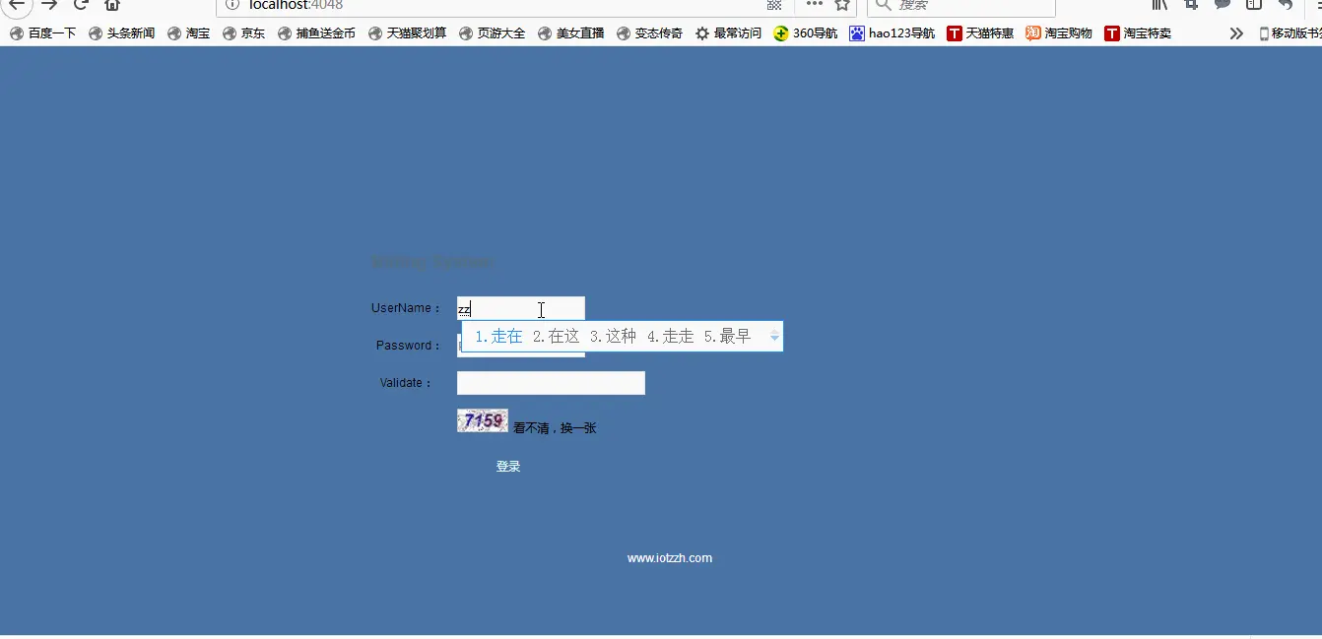Click into the Validate code input field
The image size is (1322, 639).
click(551, 383)
